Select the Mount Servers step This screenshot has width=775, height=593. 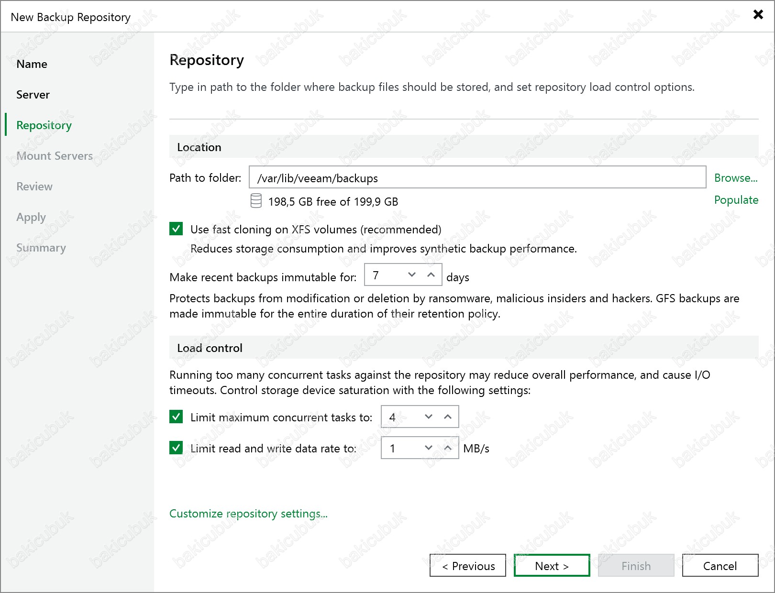click(55, 156)
